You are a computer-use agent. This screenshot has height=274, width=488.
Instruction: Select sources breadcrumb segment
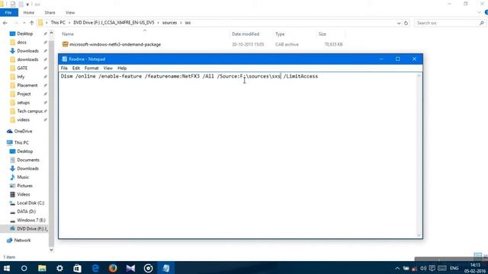click(169, 23)
